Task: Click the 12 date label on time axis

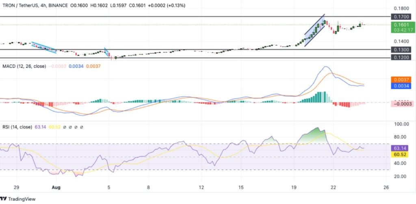Action: click(x=201, y=187)
